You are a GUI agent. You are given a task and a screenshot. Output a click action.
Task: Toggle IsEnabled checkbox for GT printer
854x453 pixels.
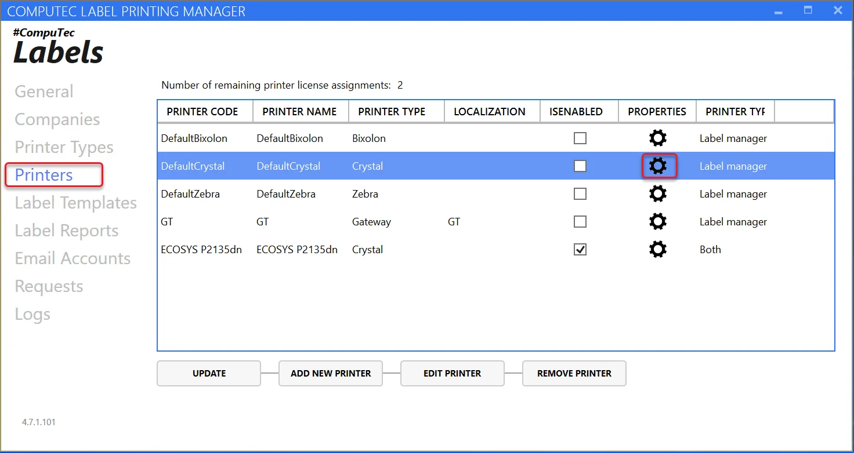(x=580, y=222)
